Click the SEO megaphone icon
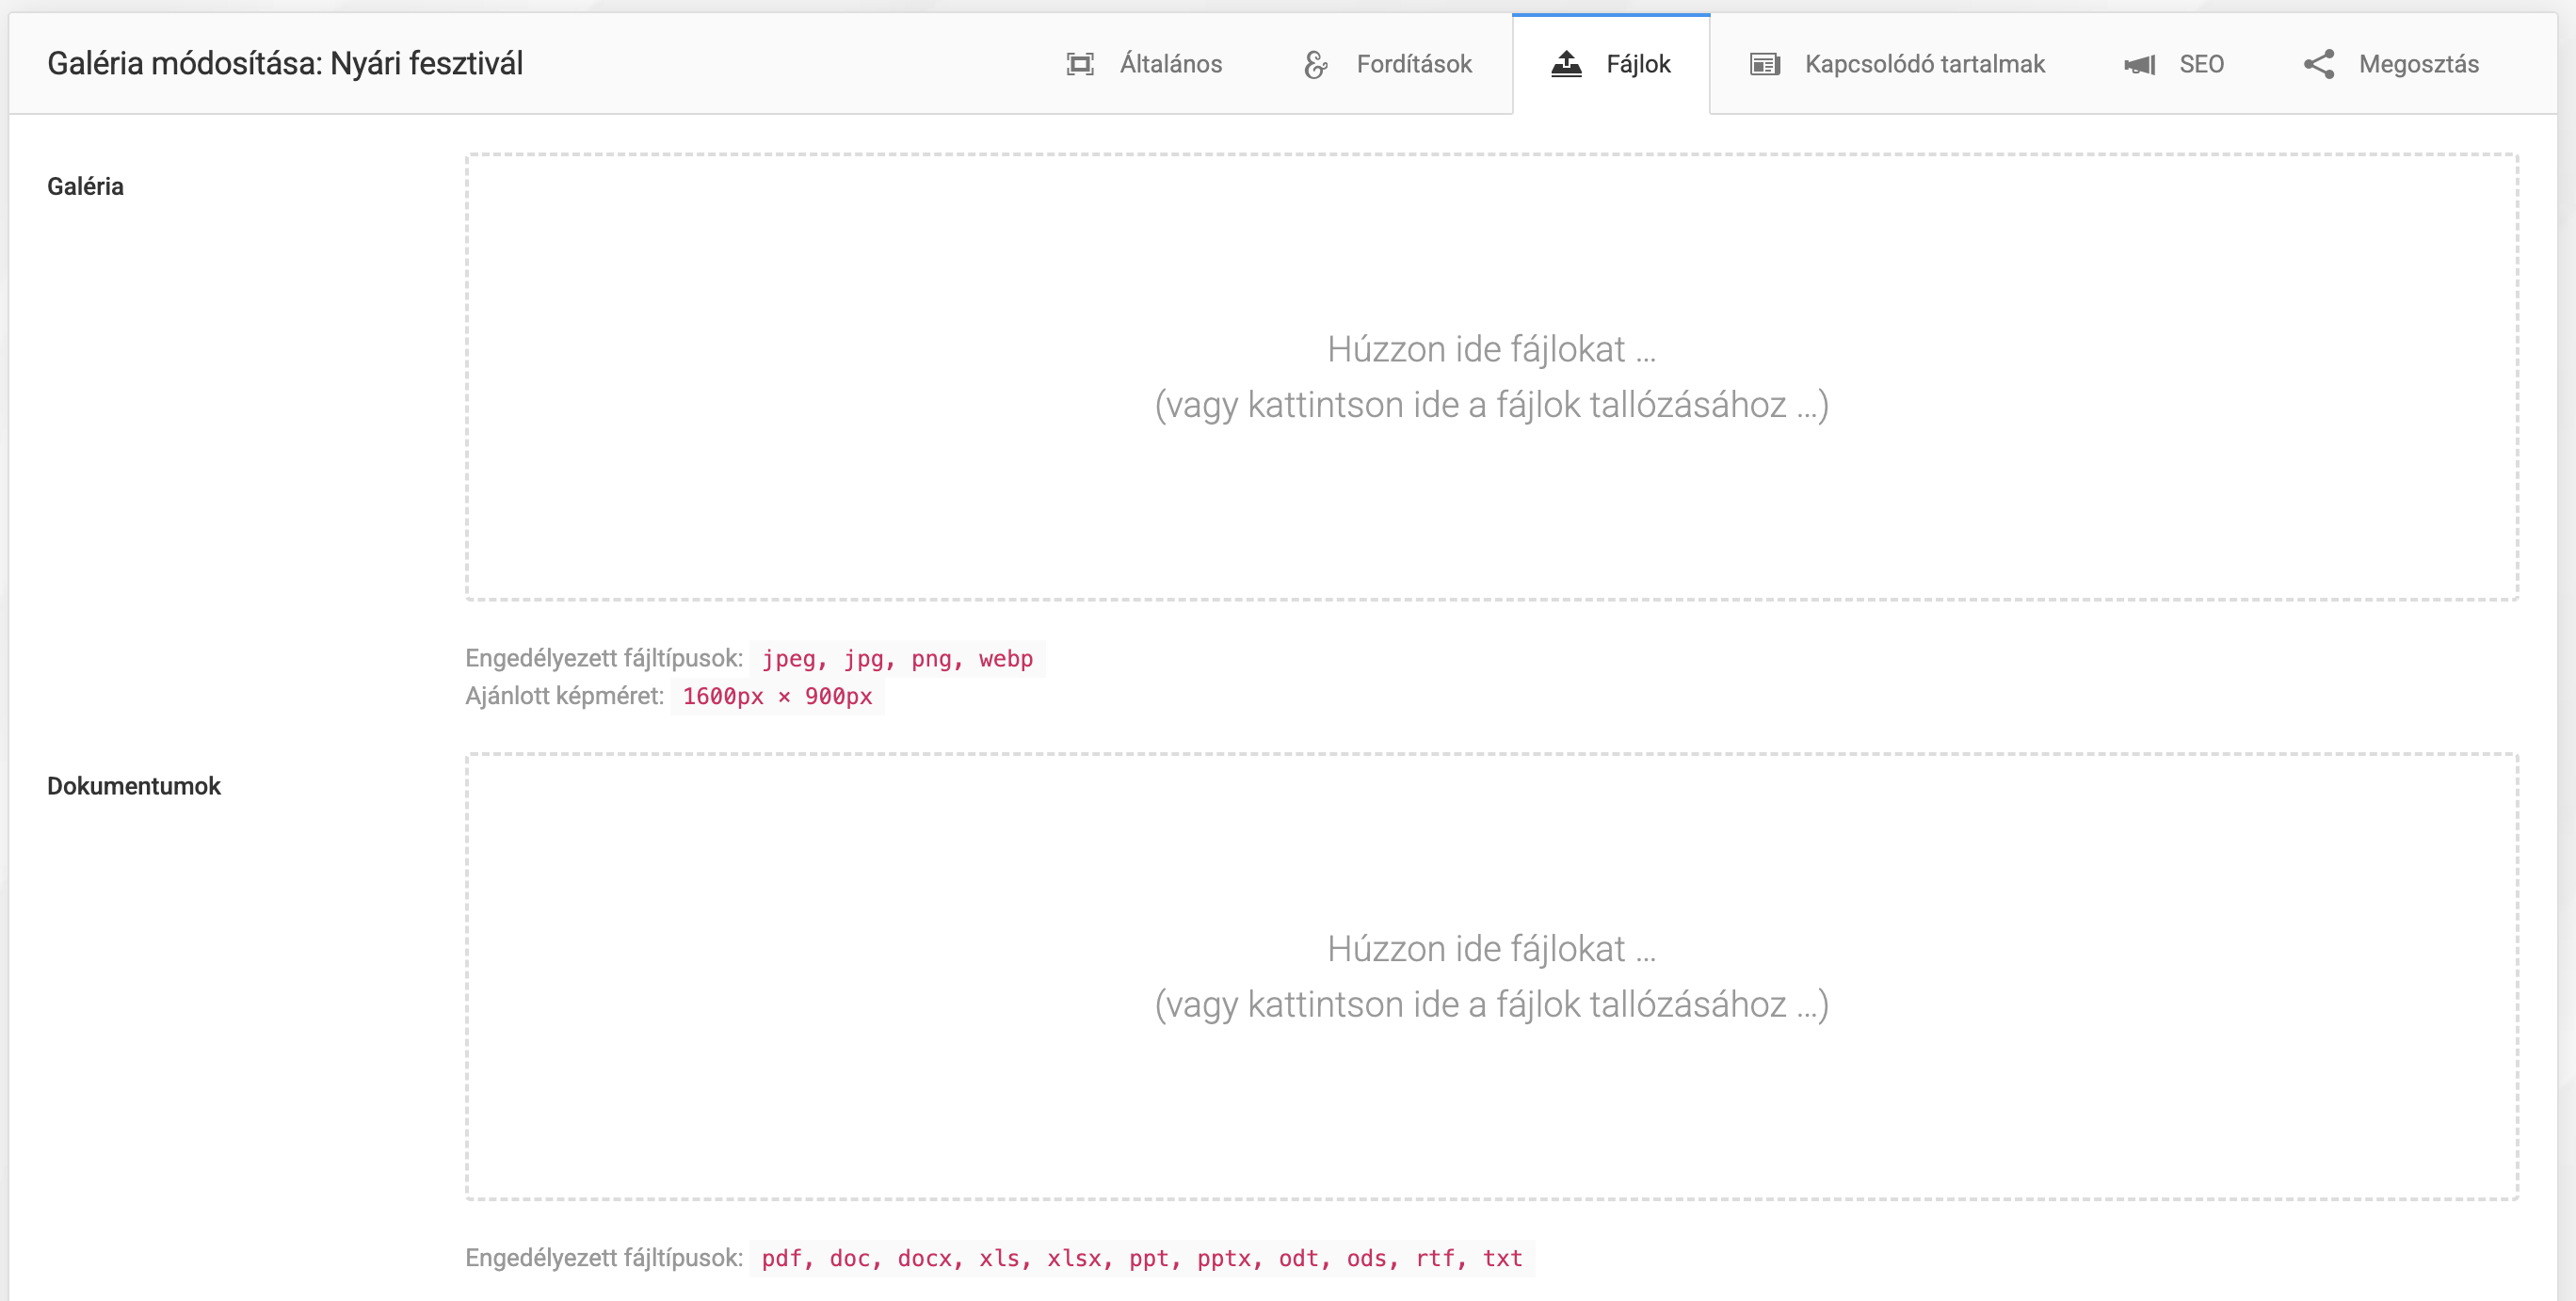 pyautogui.click(x=2139, y=65)
